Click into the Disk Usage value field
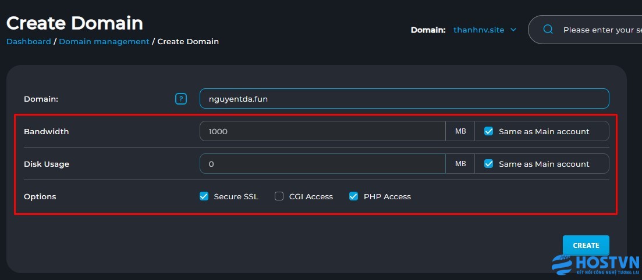 coord(322,164)
